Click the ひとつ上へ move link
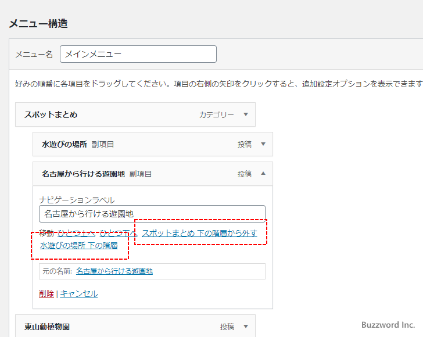The width and height of the screenshot is (423, 337). click(x=76, y=233)
